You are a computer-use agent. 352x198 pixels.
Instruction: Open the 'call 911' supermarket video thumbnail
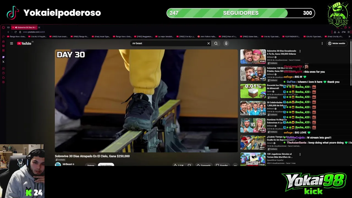click(x=253, y=142)
